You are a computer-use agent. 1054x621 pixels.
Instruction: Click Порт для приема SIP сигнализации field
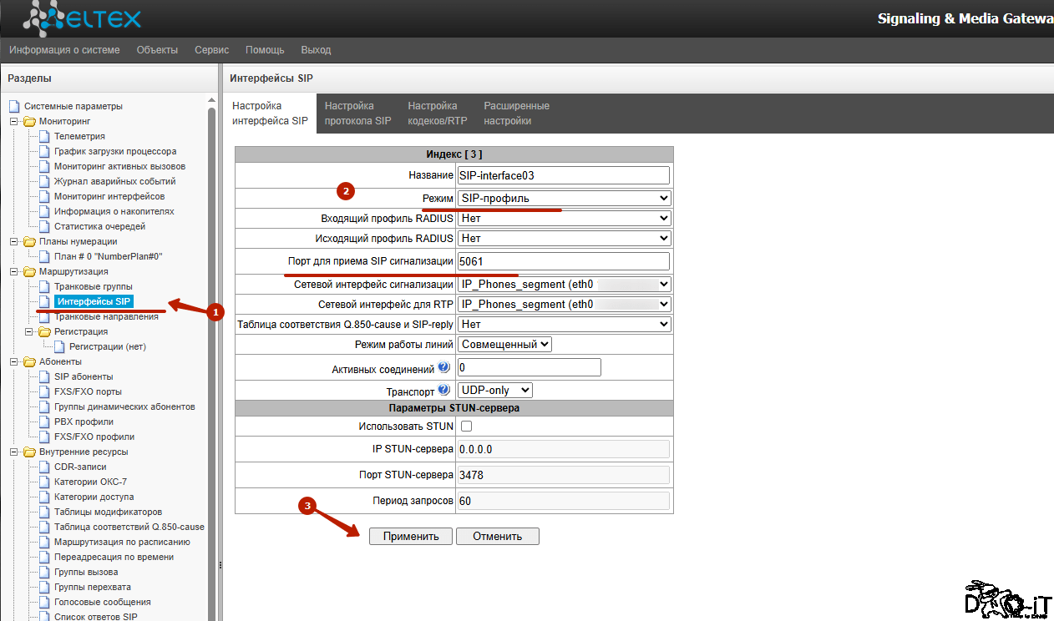564,261
